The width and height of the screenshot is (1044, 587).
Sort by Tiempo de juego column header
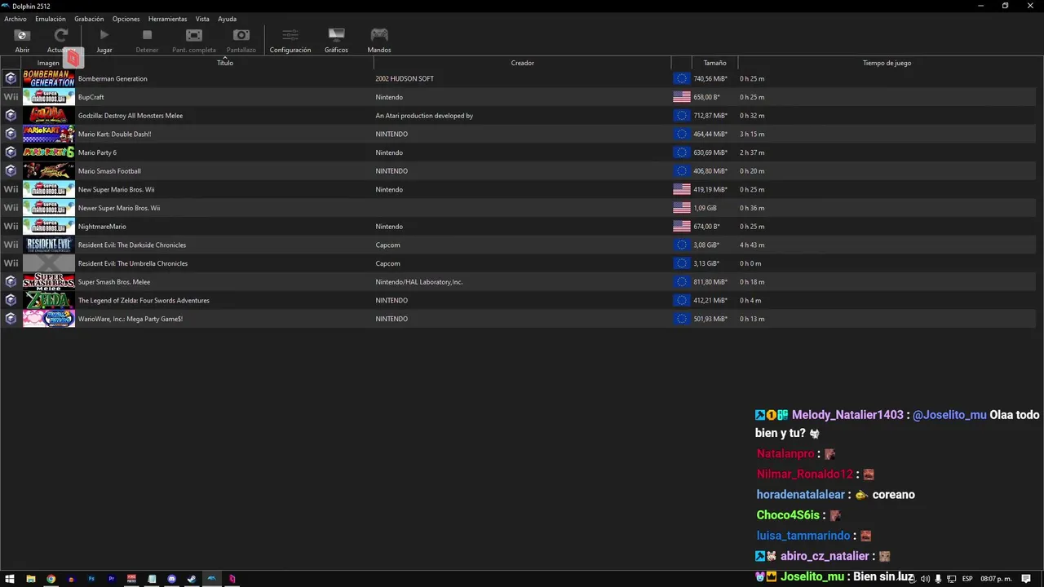pos(887,63)
